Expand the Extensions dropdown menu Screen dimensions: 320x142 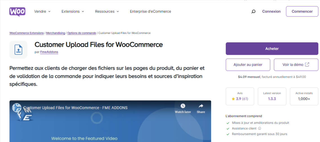tap(73, 11)
